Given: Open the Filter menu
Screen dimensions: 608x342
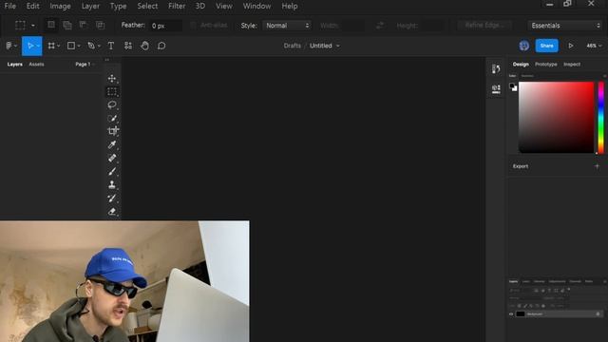Looking at the screenshot, I should [x=177, y=7].
